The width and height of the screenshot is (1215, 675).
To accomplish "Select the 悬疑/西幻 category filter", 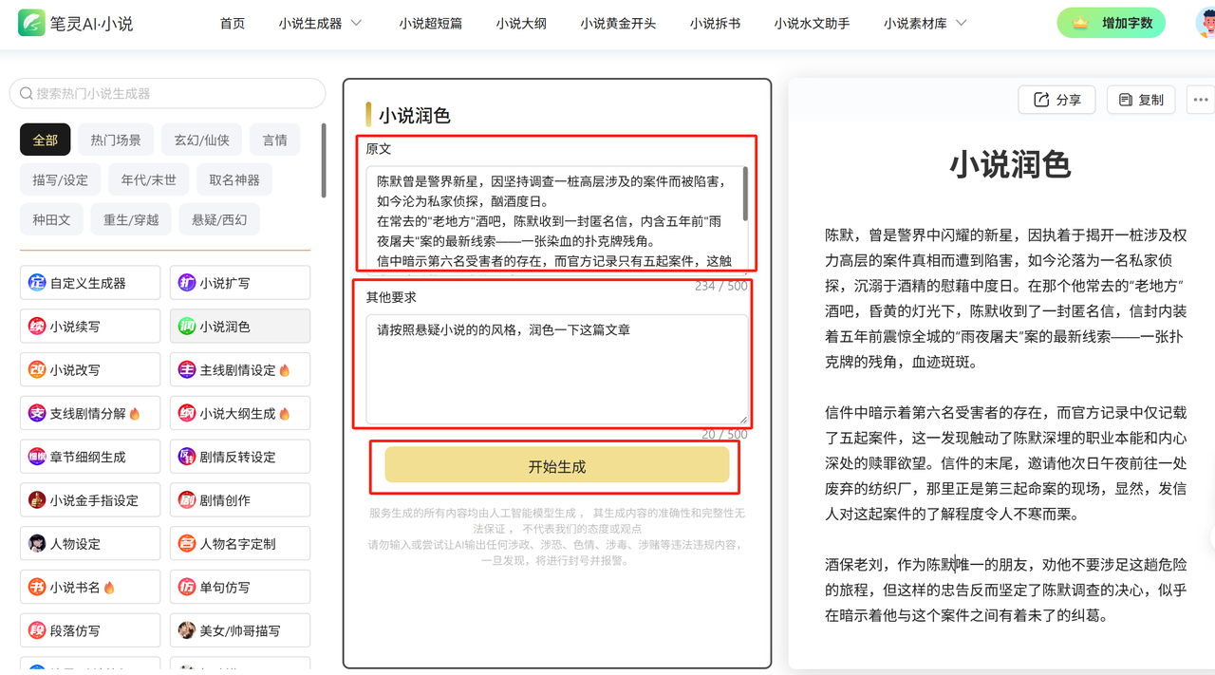I will pos(219,219).
